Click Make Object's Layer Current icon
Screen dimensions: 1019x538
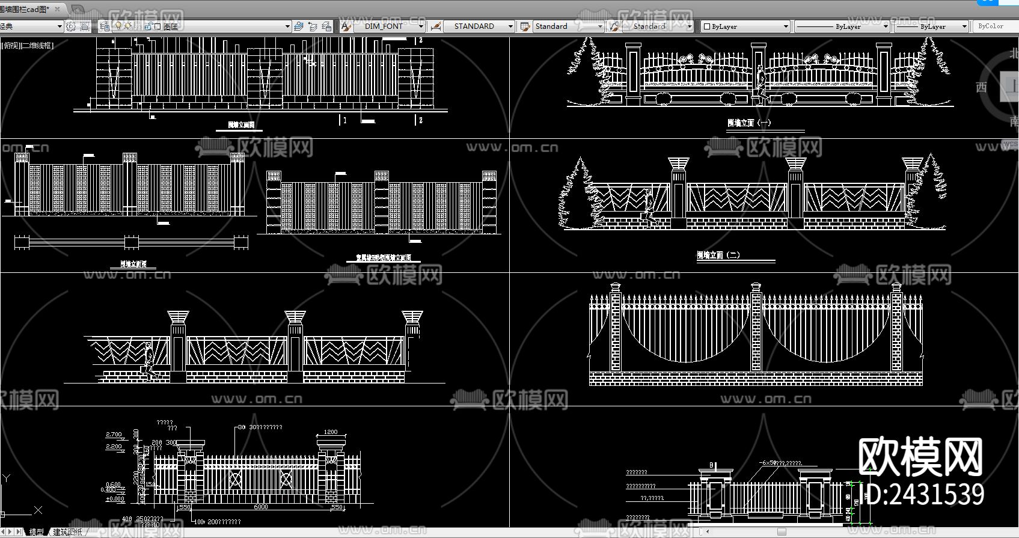(x=299, y=26)
